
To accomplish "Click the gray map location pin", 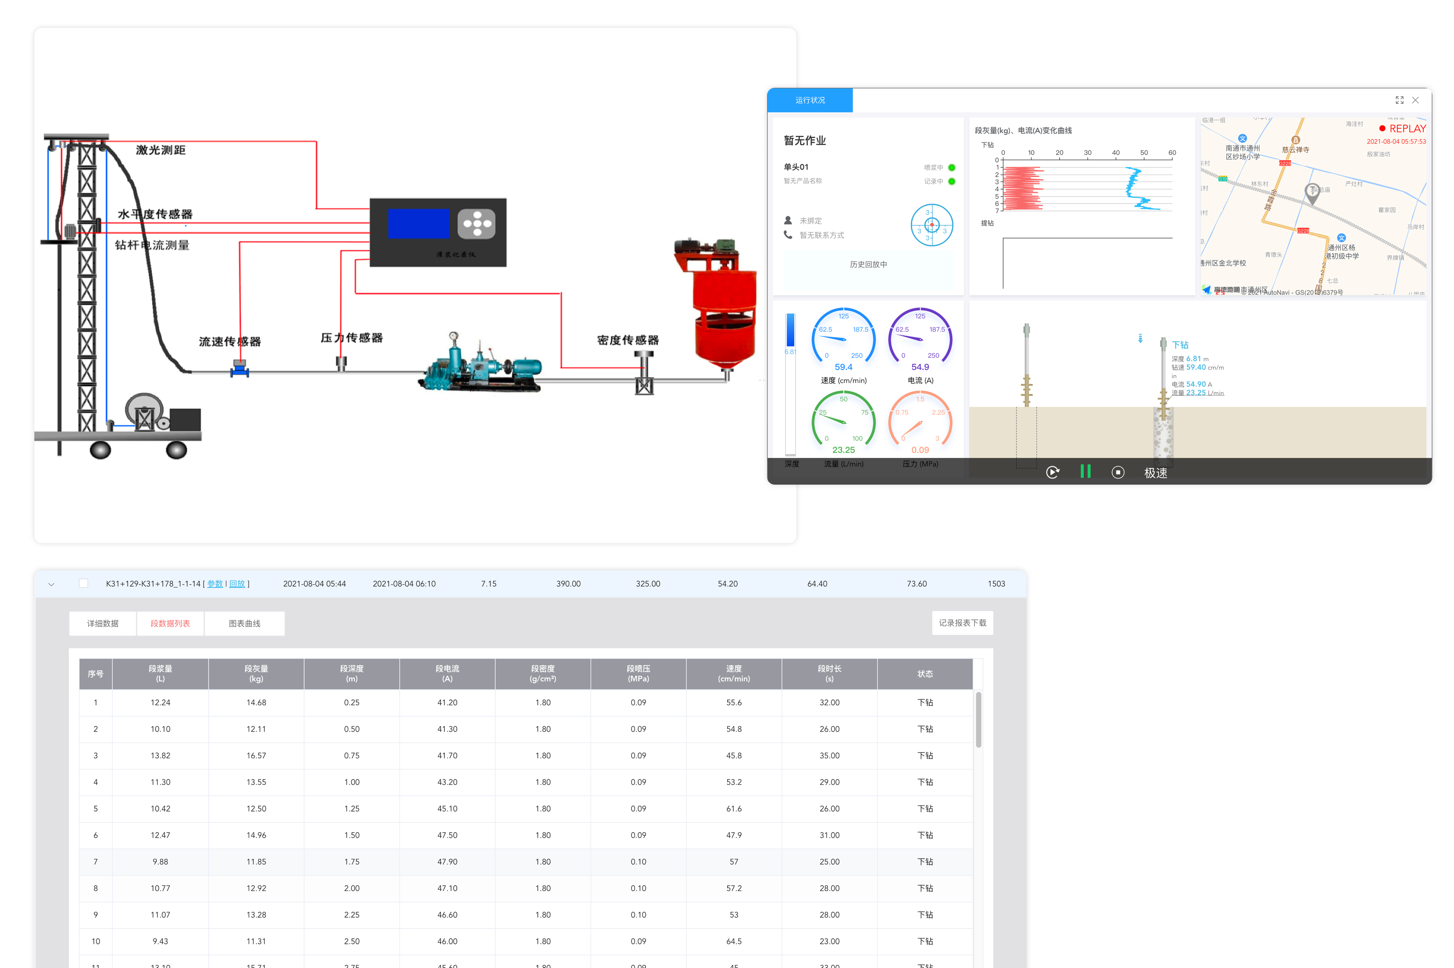I will pyautogui.click(x=1312, y=193).
